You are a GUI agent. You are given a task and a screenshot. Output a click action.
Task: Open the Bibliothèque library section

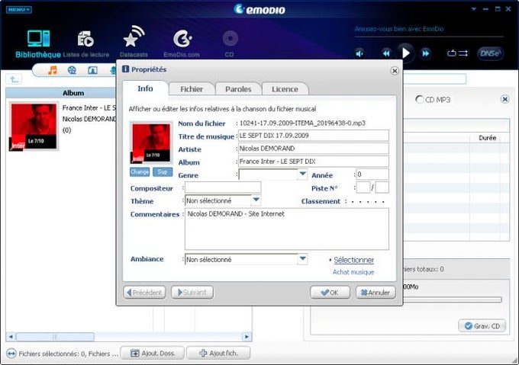point(38,43)
